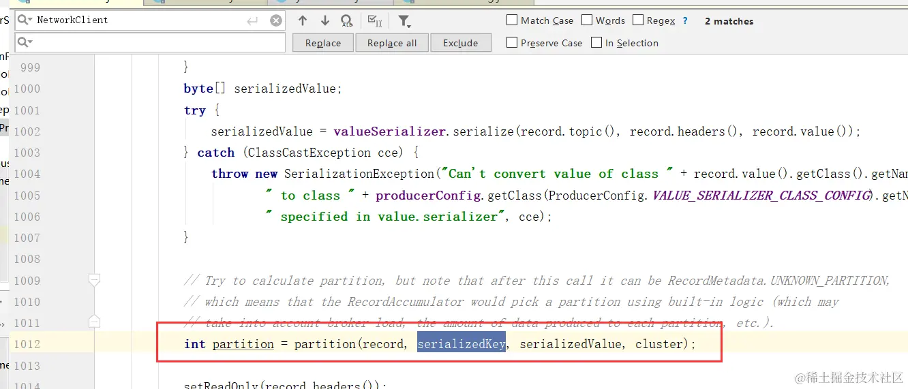Click the Replace button

click(x=323, y=43)
